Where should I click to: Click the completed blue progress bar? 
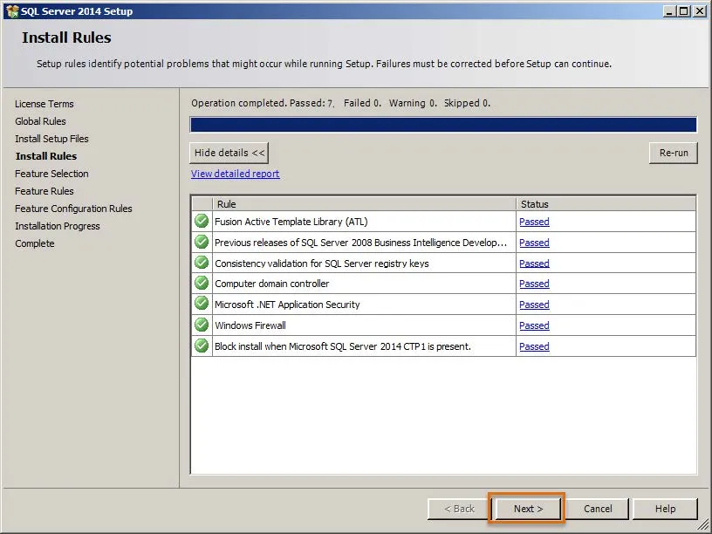pos(443,125)
